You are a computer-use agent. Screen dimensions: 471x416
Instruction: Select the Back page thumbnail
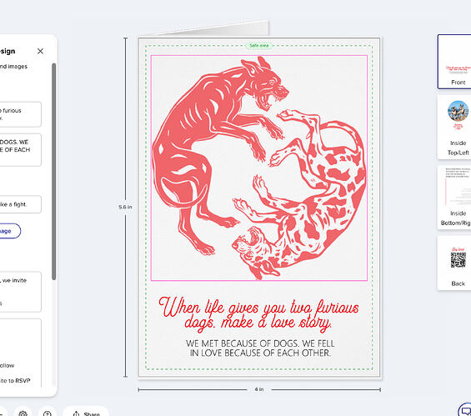click(454, 263)
